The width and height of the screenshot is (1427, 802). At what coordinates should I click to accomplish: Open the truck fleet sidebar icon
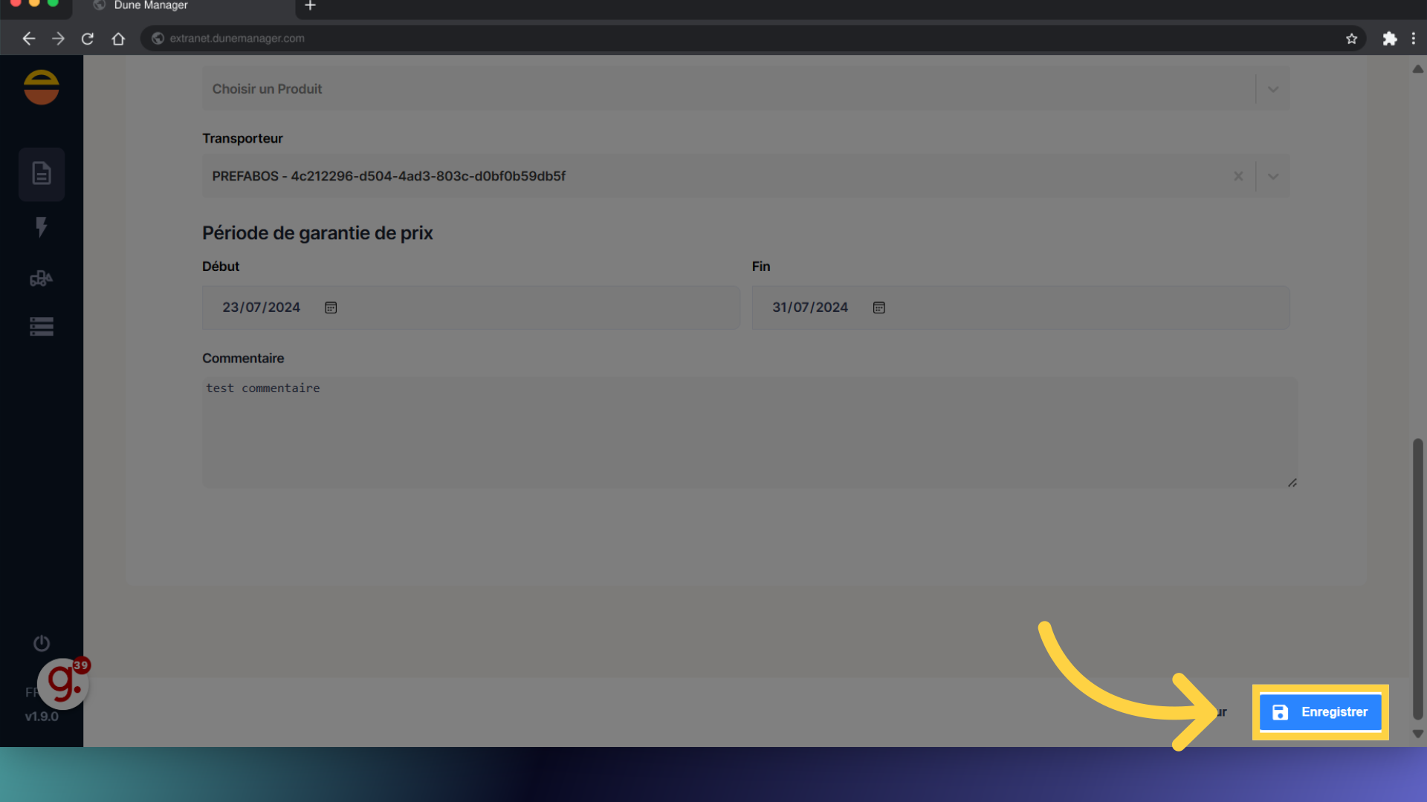pyautogui.click(x=42, y=278)
